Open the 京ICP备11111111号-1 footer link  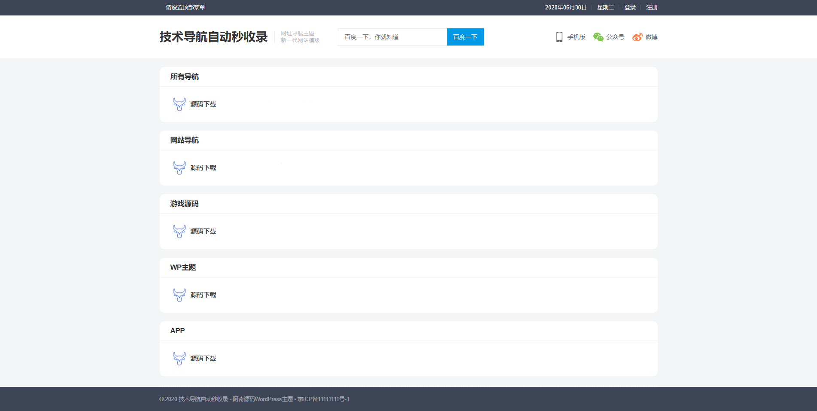pyautogui.click(x=323, y=399)
